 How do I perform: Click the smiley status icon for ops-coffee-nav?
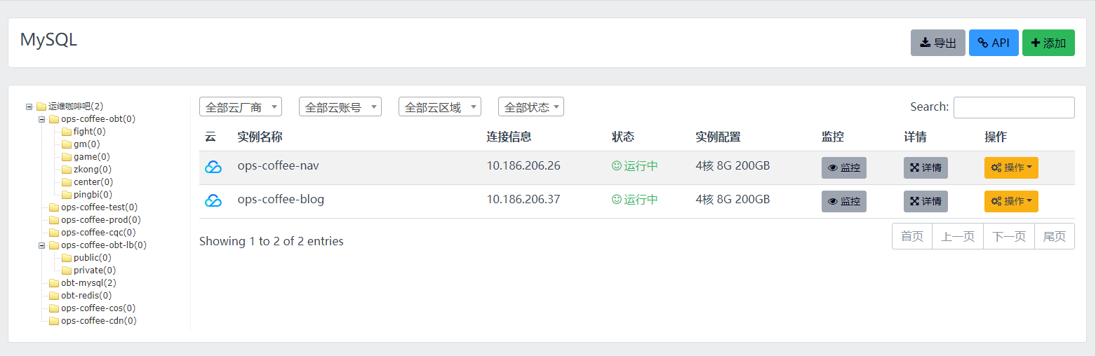(617, 166)
